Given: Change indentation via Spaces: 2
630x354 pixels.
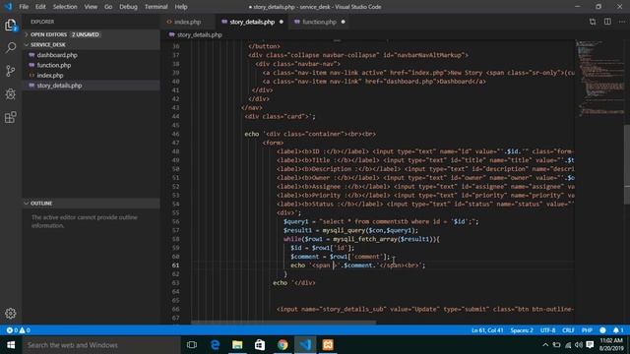Looking at the screenshot, I should (522, 330).
